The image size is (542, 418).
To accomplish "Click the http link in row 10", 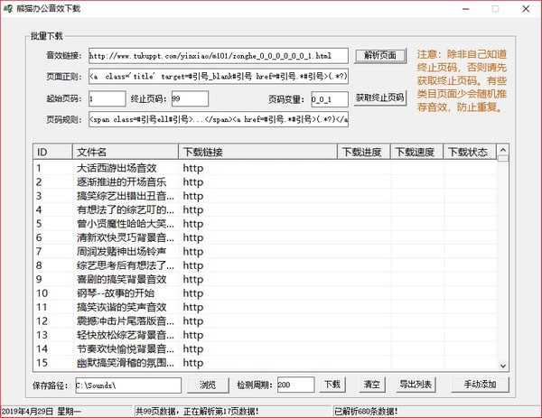I will click(193, 293).
